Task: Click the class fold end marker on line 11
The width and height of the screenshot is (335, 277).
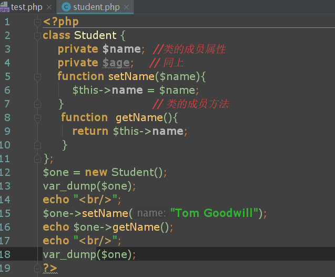Action: [37, 159]
